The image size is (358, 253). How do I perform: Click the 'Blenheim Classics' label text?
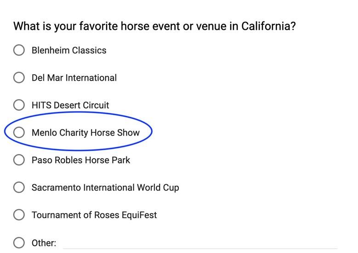click(x=69, y=50)
